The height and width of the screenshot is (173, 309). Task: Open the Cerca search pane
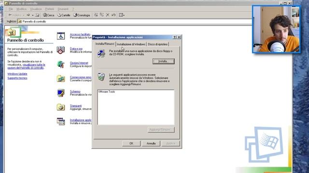(x=48, y=15)
